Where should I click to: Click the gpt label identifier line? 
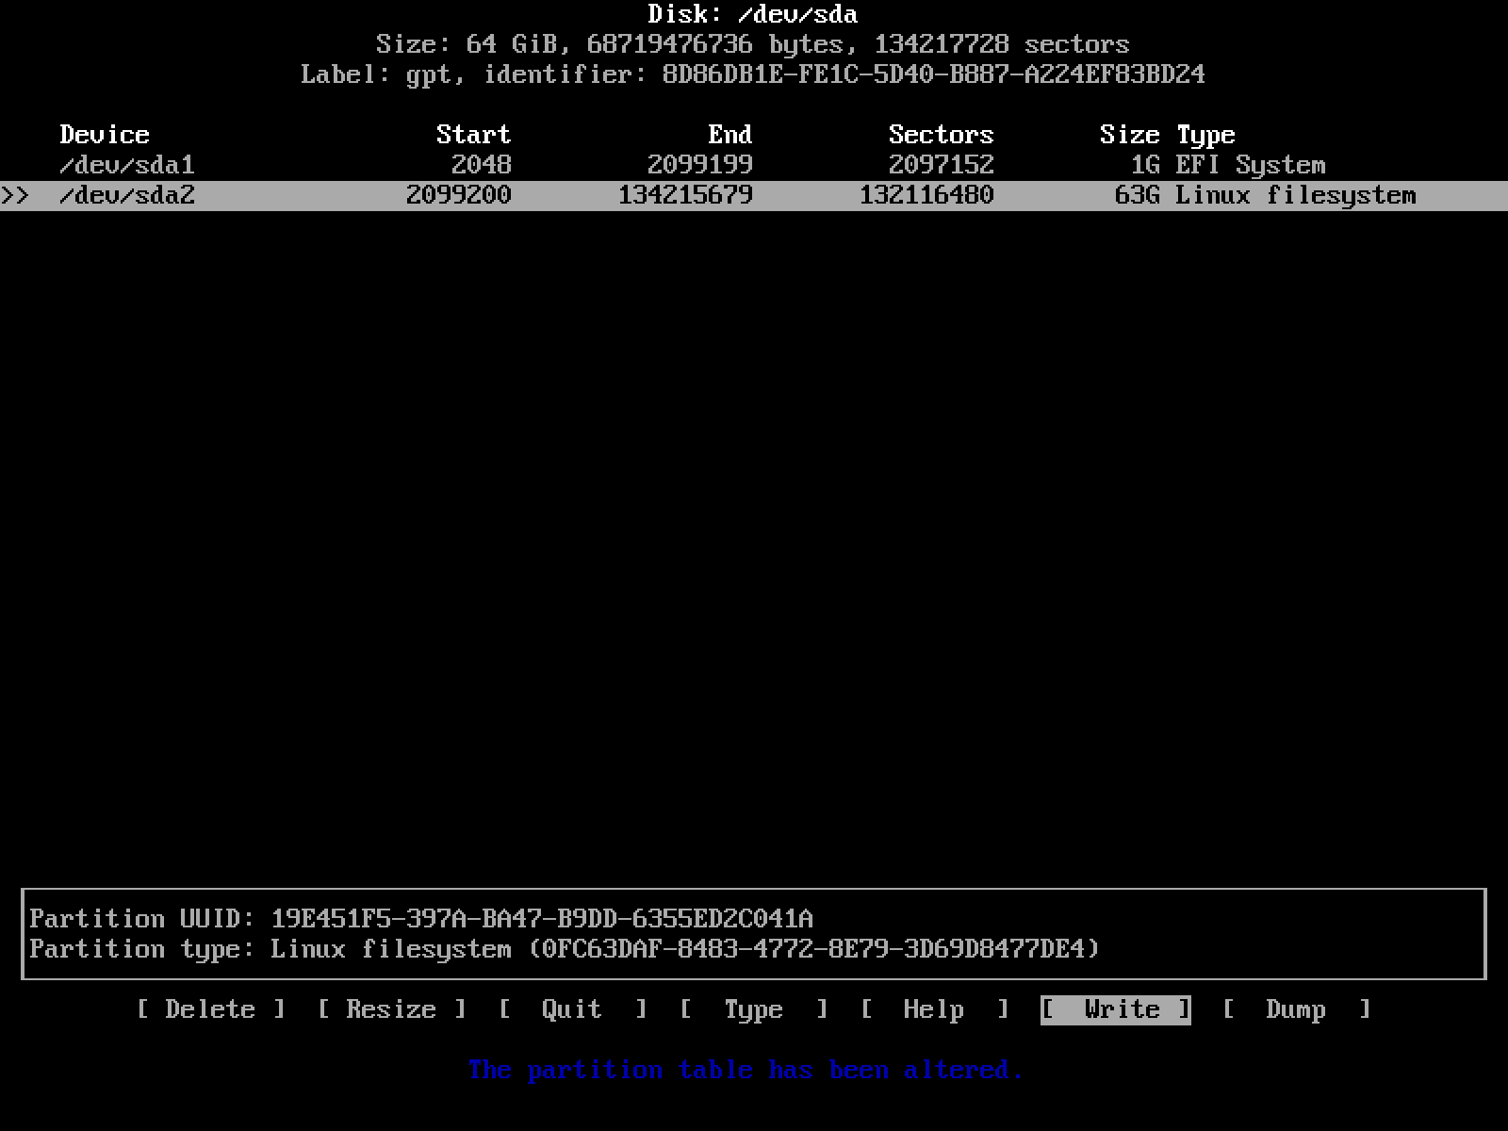click(752, 74)
